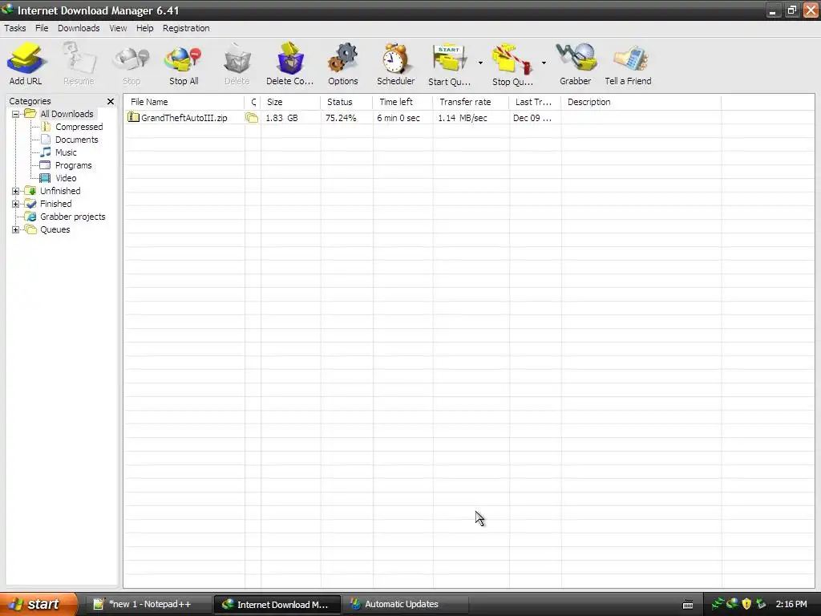
Task: Select All Downloads category
Action: coord(67,114)
